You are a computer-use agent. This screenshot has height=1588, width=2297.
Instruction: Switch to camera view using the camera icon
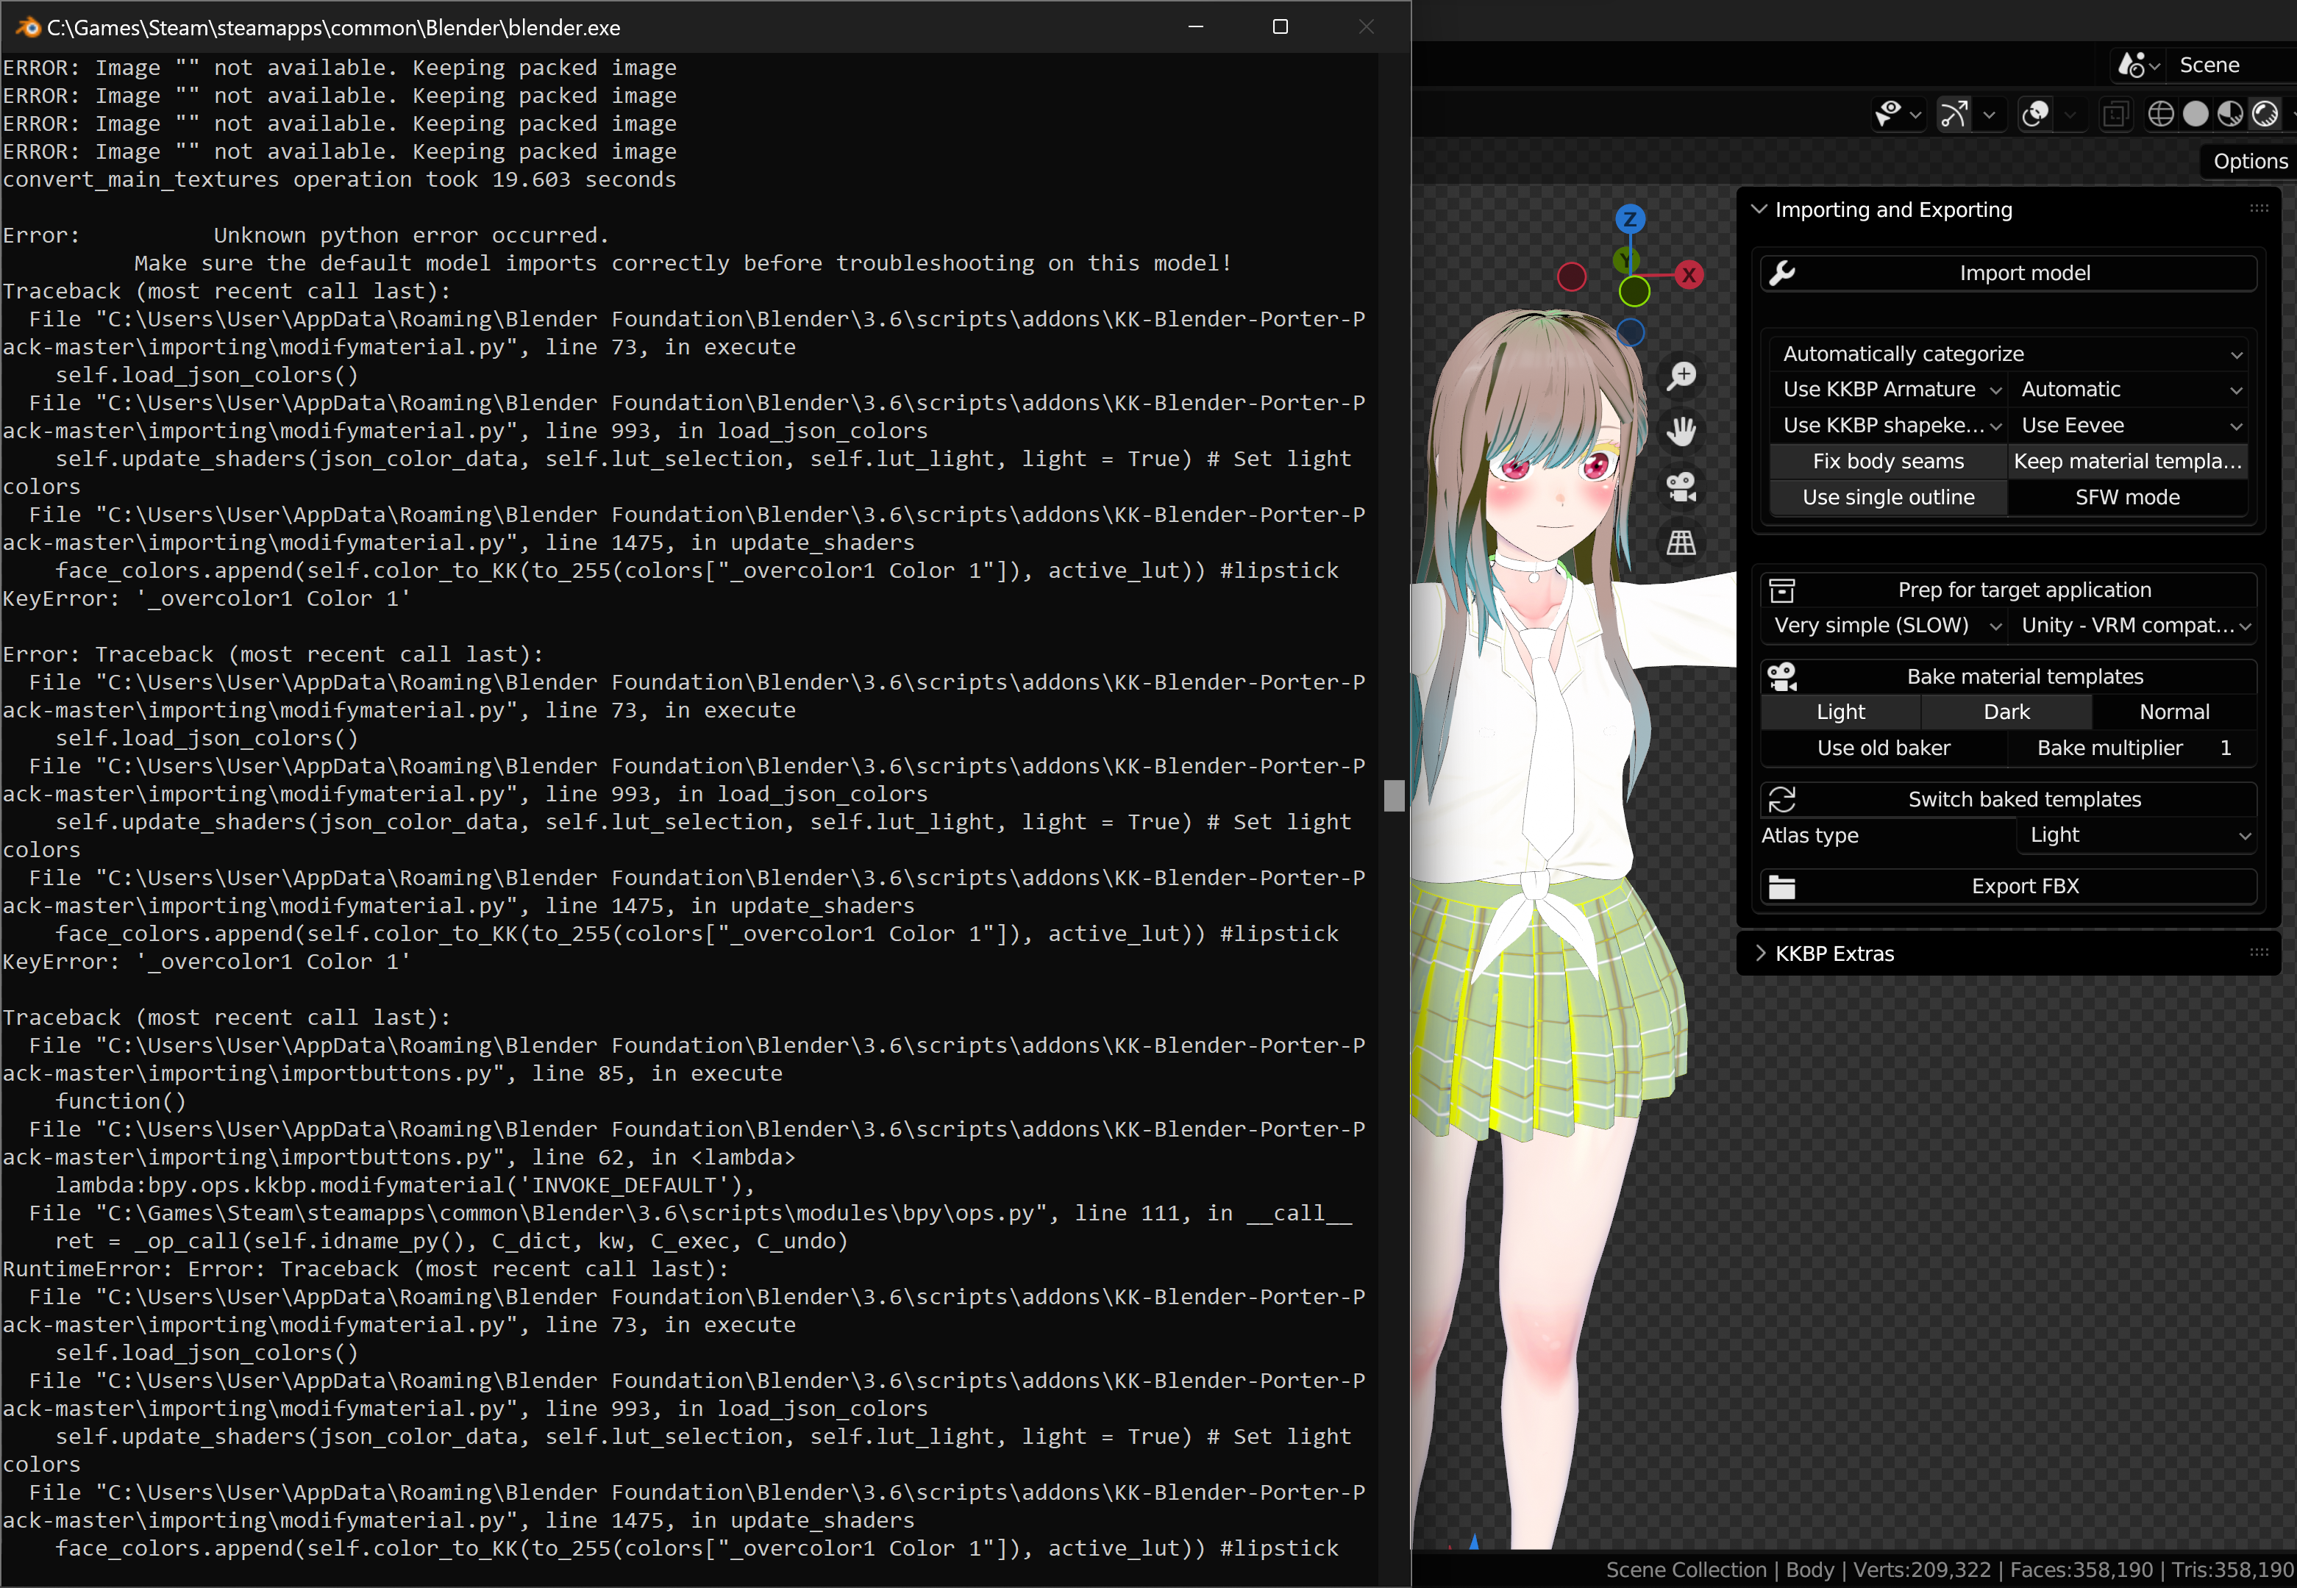point(1681,485)
